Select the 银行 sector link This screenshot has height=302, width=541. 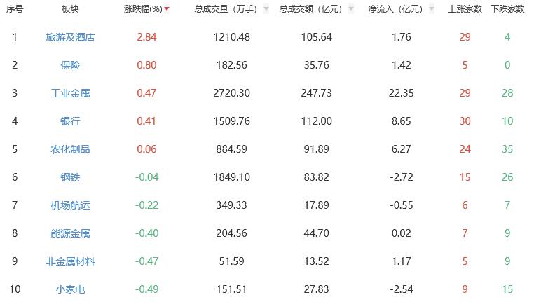click(x=70, y=121)
